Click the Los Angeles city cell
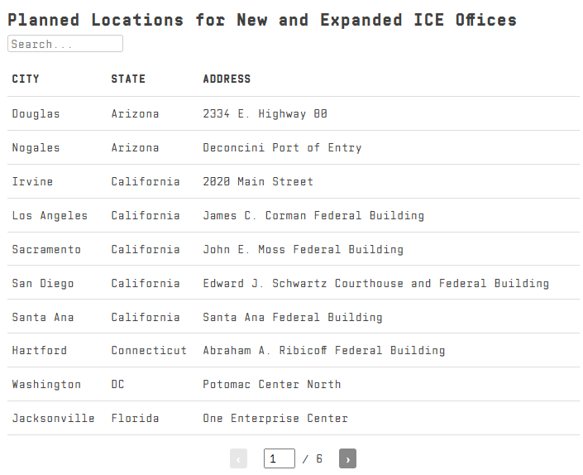Image resolution: width=583 pixels, height=475 pixels. point(50,216)
